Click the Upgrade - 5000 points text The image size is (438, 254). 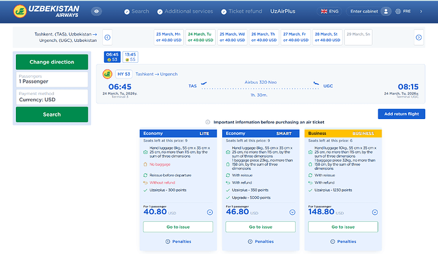[x=251, y=198]
